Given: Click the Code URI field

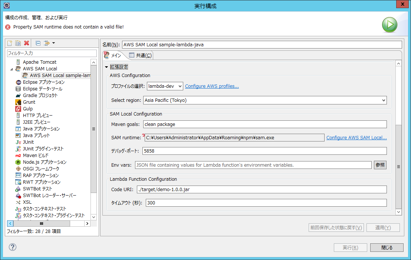Looking at the screenshot, I should [262, 189].
